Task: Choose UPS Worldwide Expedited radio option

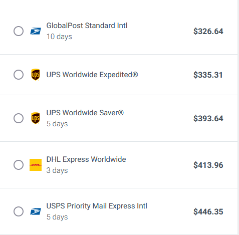Action: tap(19, 75)
